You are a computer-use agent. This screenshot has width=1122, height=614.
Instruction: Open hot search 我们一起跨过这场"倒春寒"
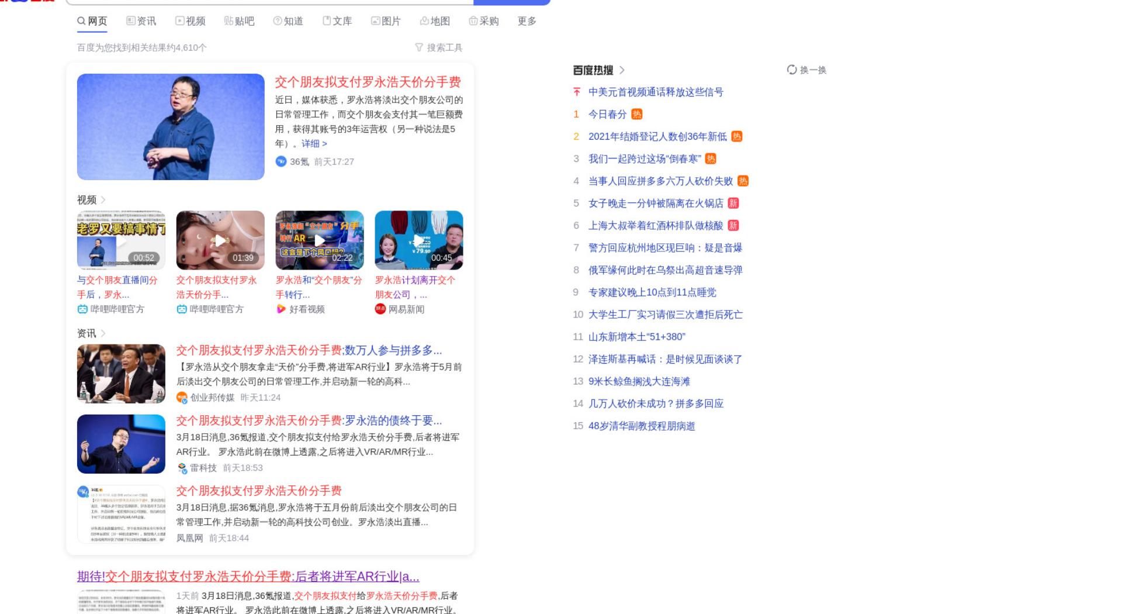pos(645,158)
